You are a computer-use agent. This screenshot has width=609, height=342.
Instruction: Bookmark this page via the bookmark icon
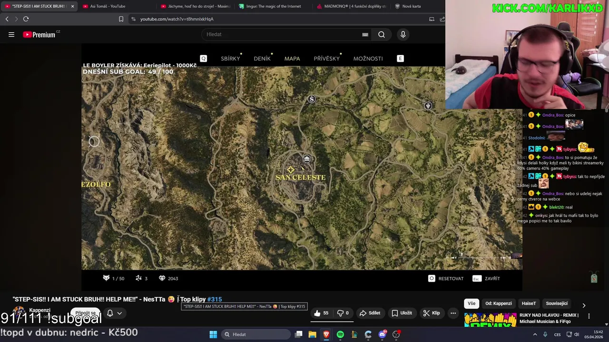[x=121, y=19]
